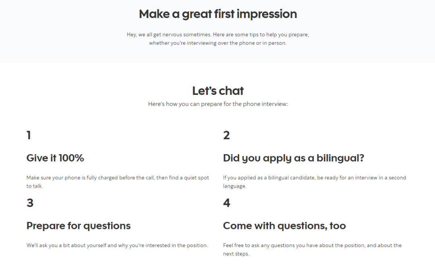Screen dimensions: 435x272
Task: Click the 'language.' line under bilingual tip
Action: click(x=235, y=186)
